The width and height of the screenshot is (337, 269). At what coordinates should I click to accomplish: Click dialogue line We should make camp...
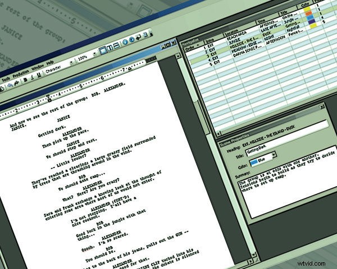[x=81, y=182]
